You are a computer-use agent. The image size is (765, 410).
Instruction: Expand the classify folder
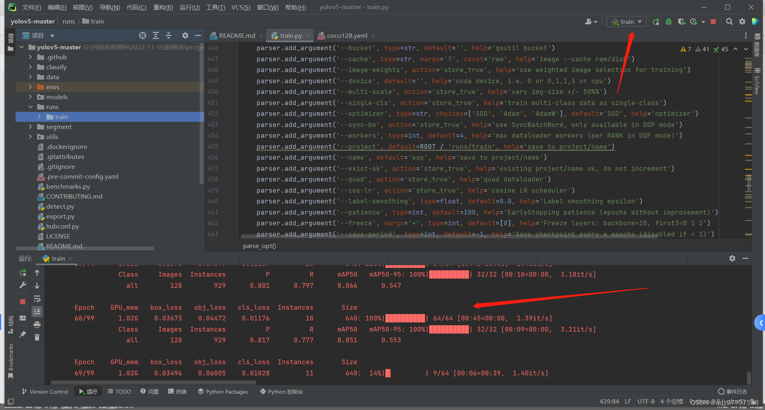(30, 67)
